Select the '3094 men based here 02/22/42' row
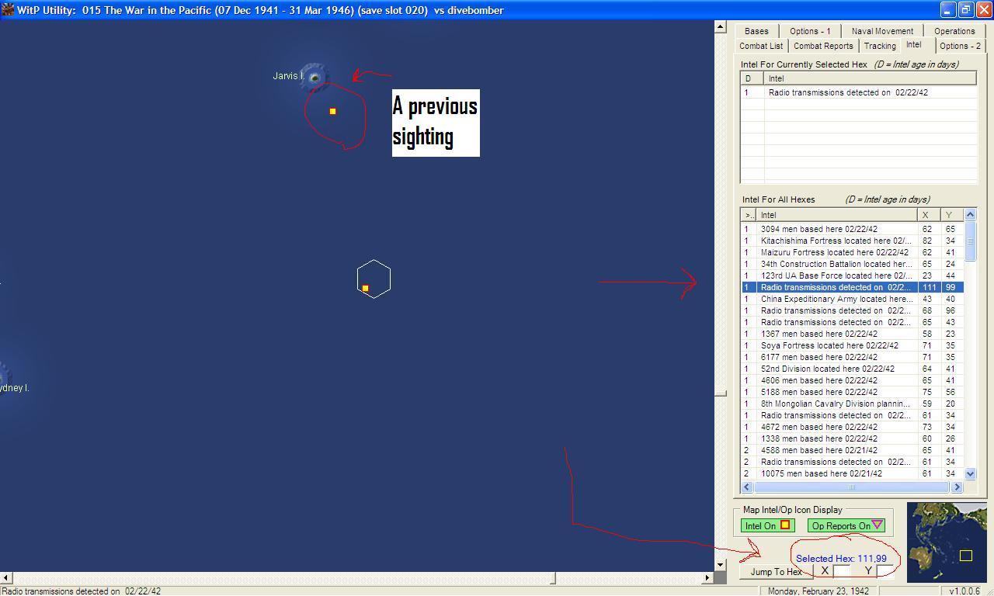994x596 pixels. (852, 229)
